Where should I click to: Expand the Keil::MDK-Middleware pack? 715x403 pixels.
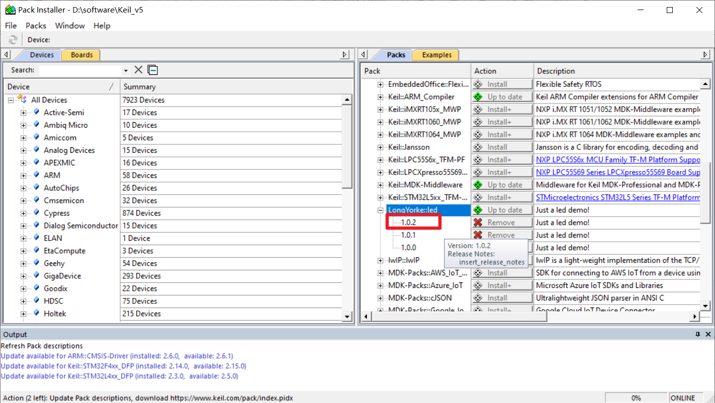[x=381, y=185]
